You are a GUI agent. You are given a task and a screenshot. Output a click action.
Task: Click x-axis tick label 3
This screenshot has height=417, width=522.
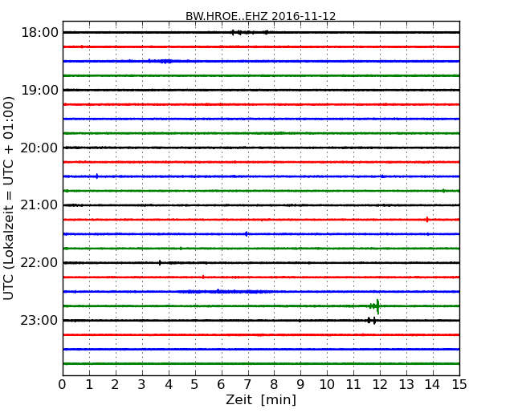142,385
